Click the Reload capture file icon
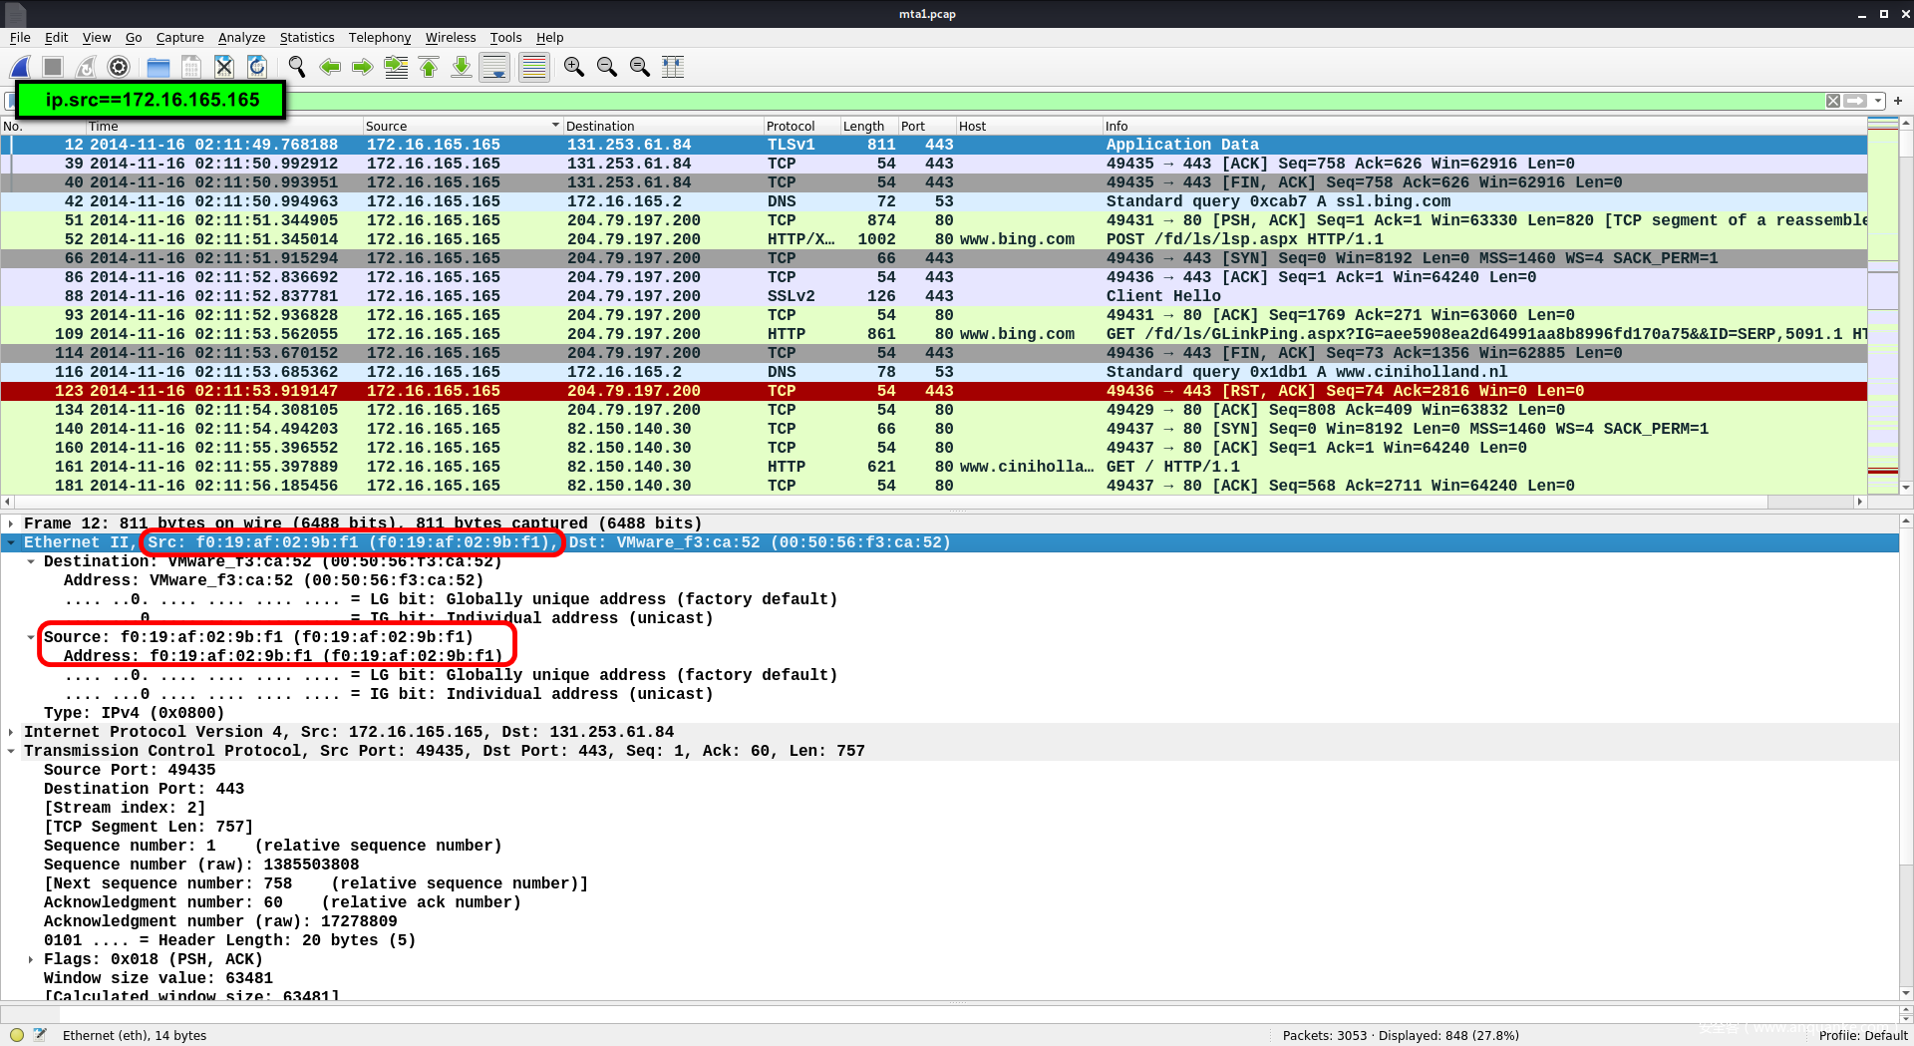The width and height of the screenshot is (1914, 1046). coord(257,67)
